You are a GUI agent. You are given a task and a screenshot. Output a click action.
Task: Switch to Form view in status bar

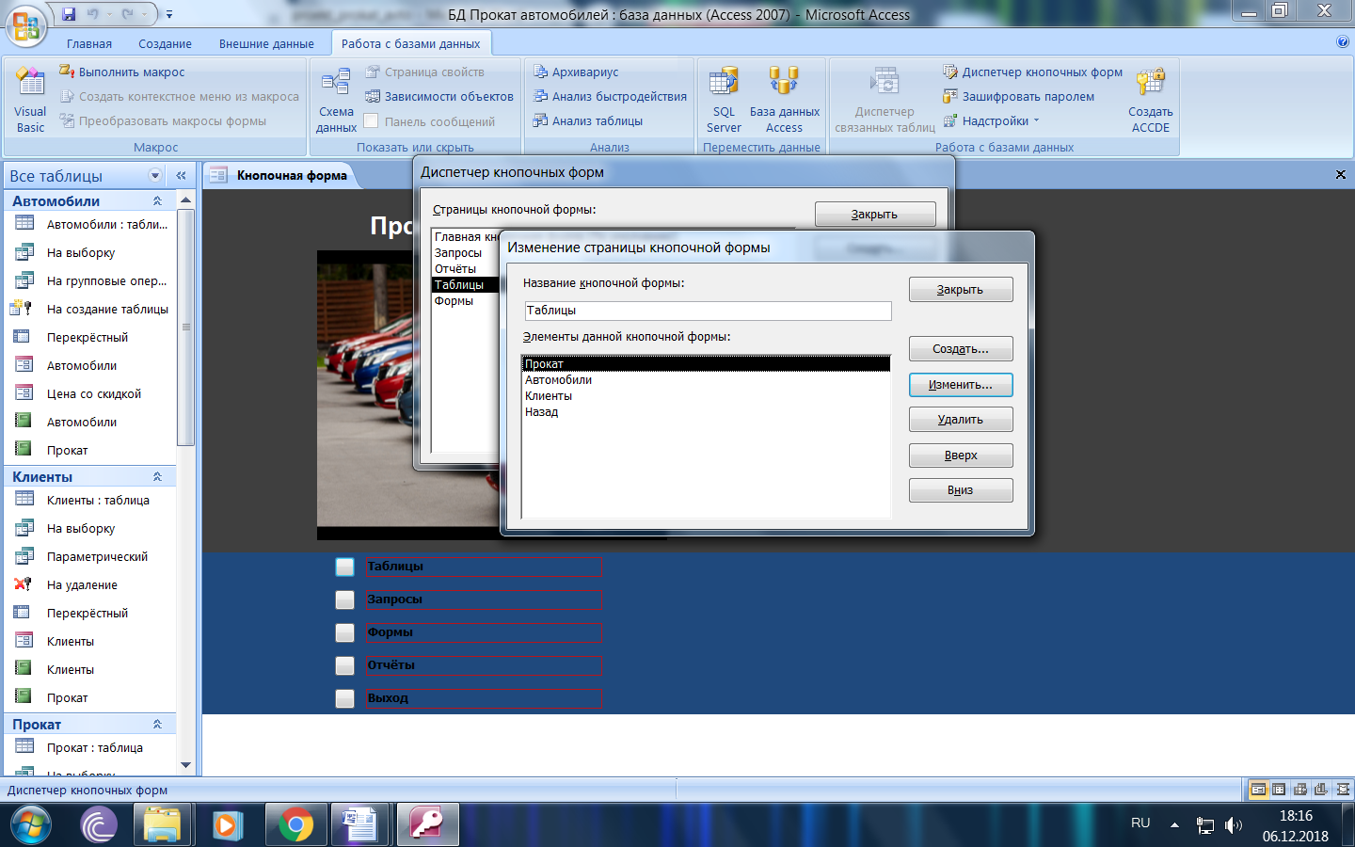pyautogui.click(x=1258, y=790)
